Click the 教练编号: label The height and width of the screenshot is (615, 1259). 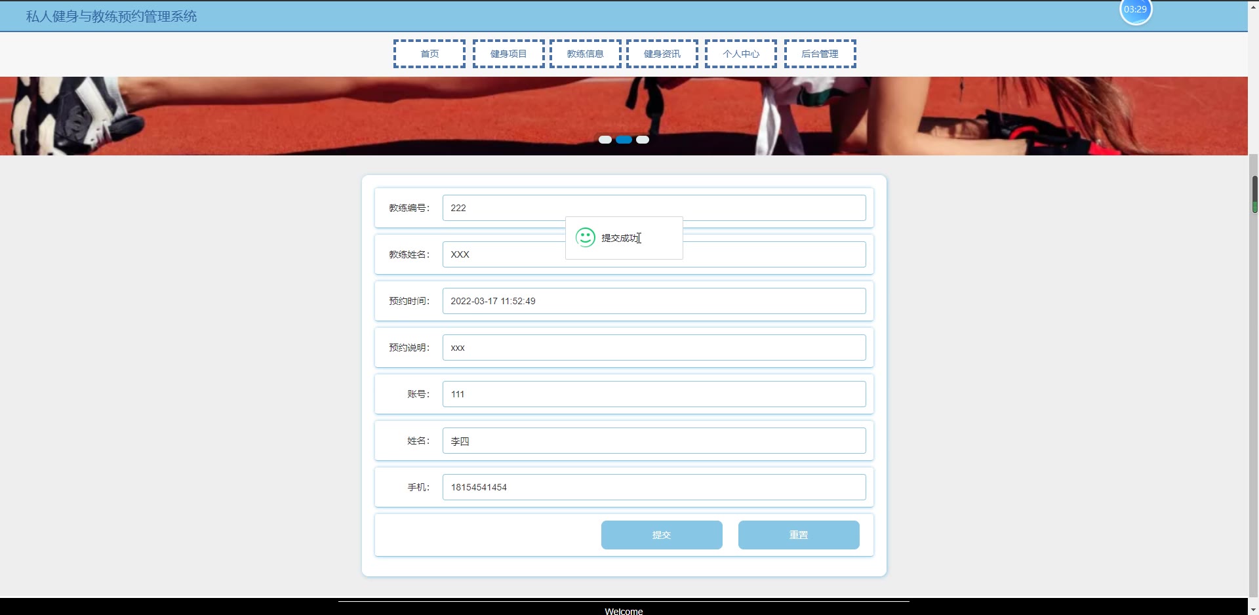click(409, 208)
